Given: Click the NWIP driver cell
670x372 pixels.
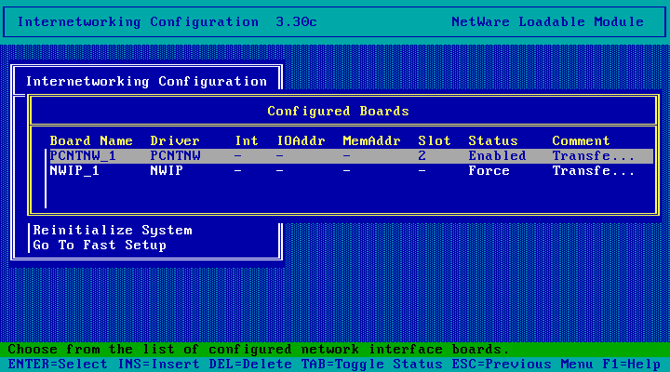Looking at the screenshot, I should coord(167,171).
